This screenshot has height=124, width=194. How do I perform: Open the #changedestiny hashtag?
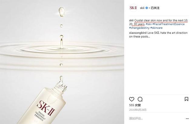[x=139, y=28]
